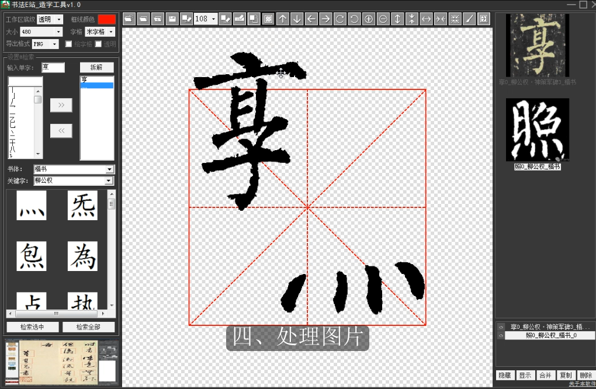Click the overlapping-squares layer icon

pyautogui.click(x=254, y=19)
